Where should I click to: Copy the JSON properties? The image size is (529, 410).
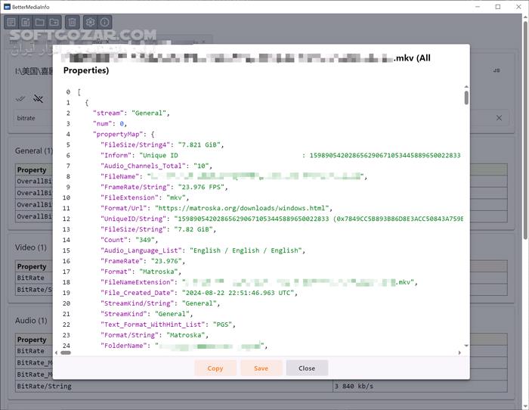tap(215, 368)
